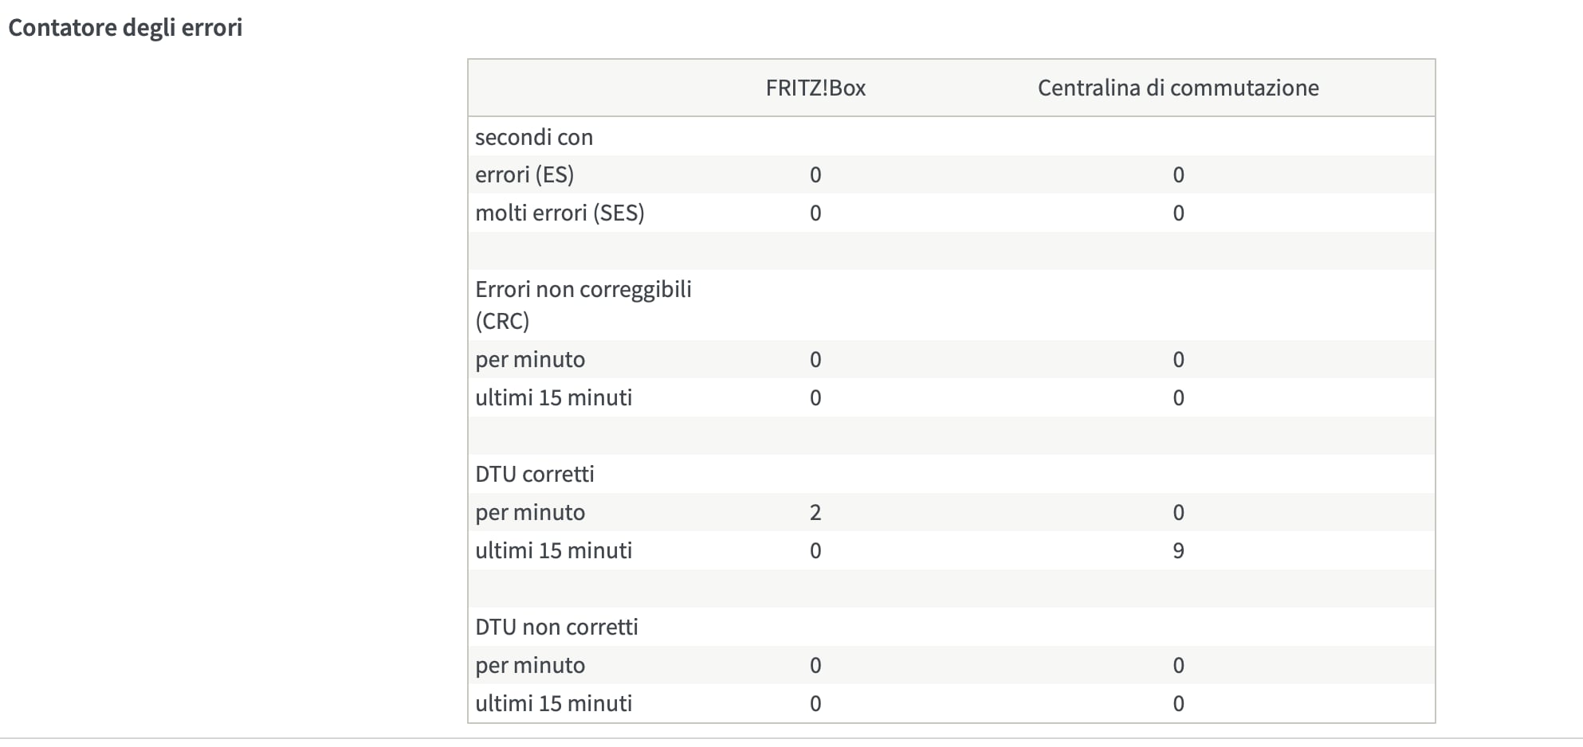Click the Contatore degli errori heading

tap(125, 28)
